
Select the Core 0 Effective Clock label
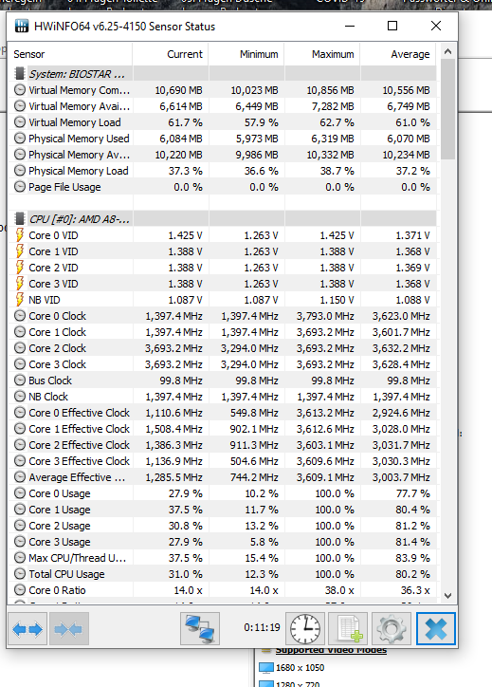point(80,413)
